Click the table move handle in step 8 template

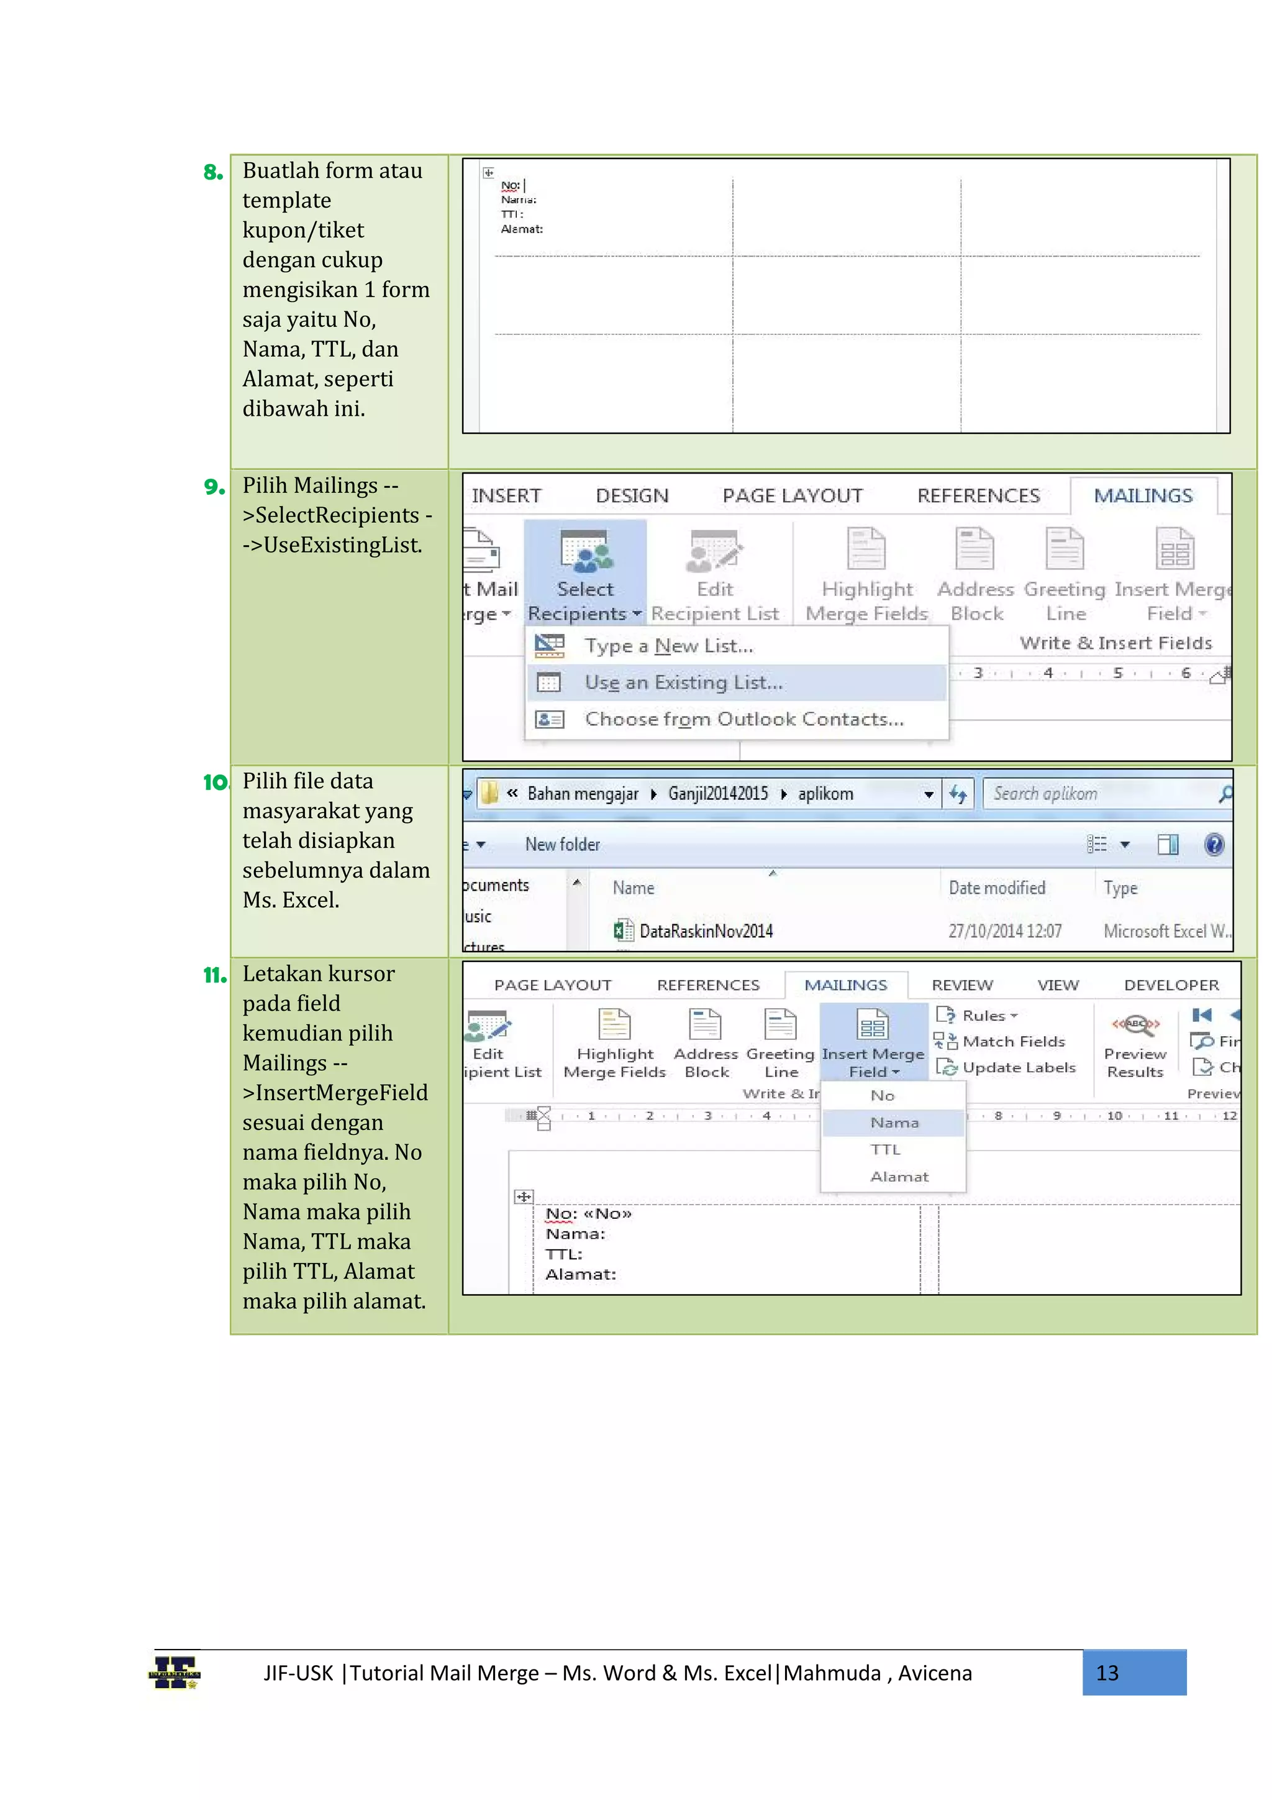(x=488, y=172)
